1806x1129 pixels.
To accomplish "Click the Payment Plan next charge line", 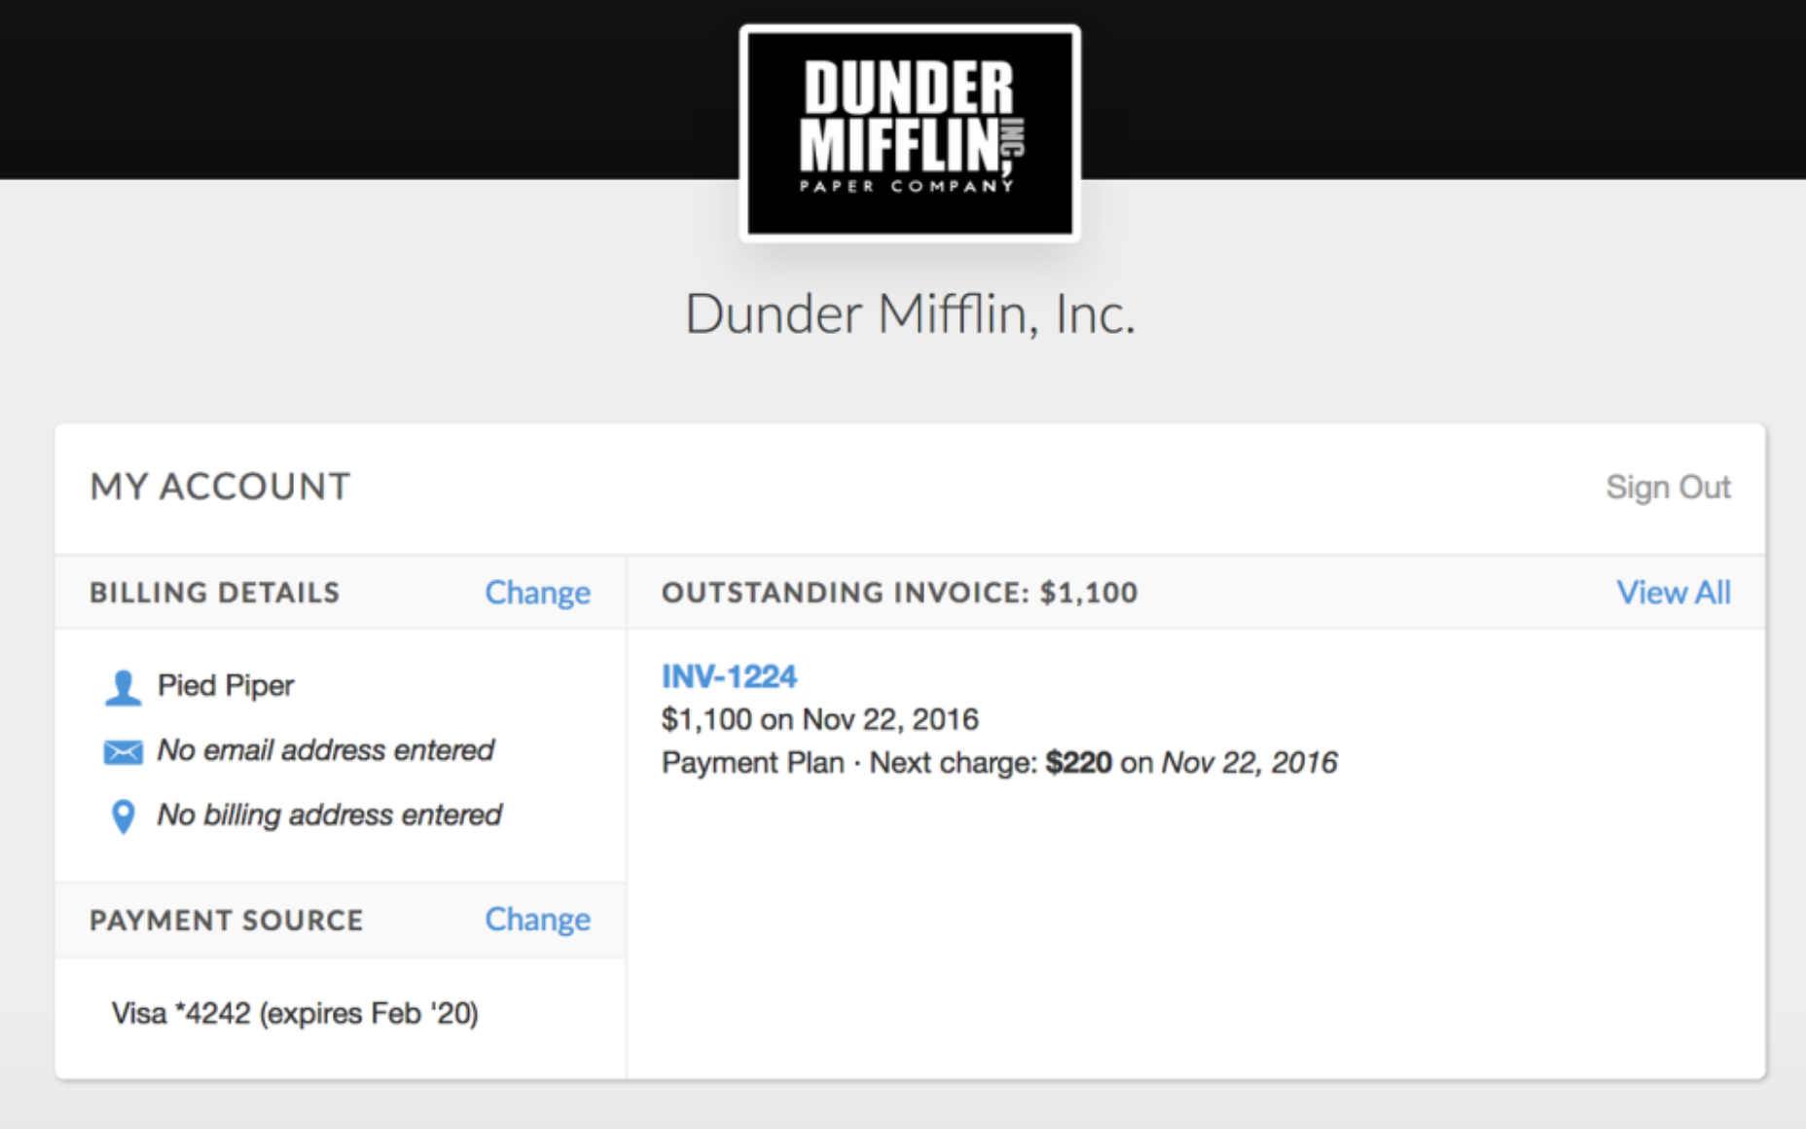I will (x=999, y=763).
